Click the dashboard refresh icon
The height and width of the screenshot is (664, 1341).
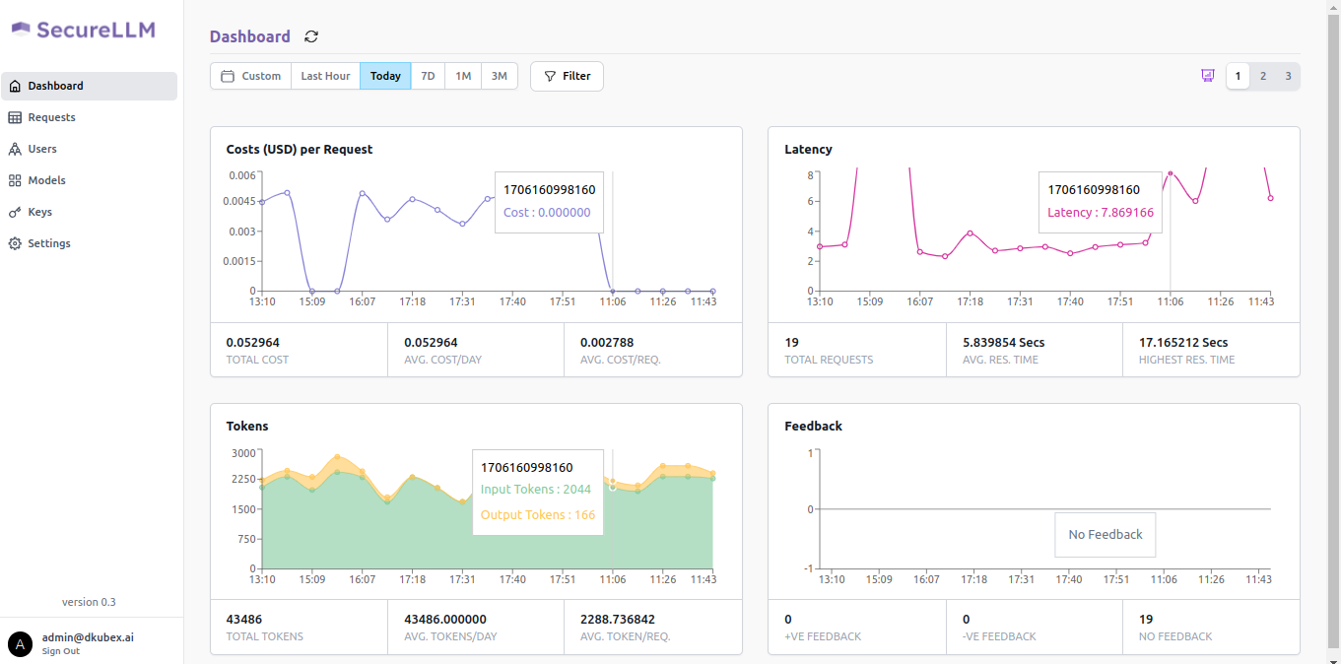(311, 36)
